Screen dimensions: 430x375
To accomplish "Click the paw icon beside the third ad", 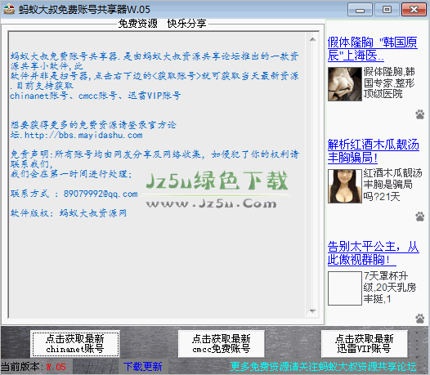I will click(x=420, y=319).
